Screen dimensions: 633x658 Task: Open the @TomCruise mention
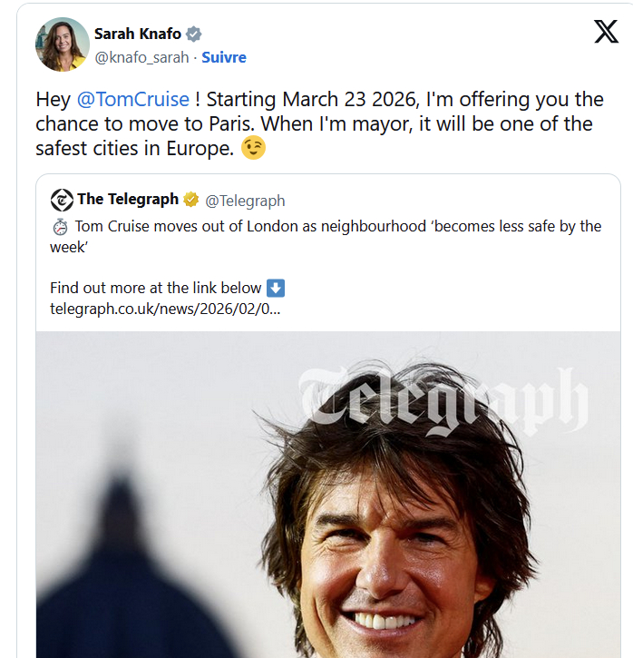pos(133,99)
